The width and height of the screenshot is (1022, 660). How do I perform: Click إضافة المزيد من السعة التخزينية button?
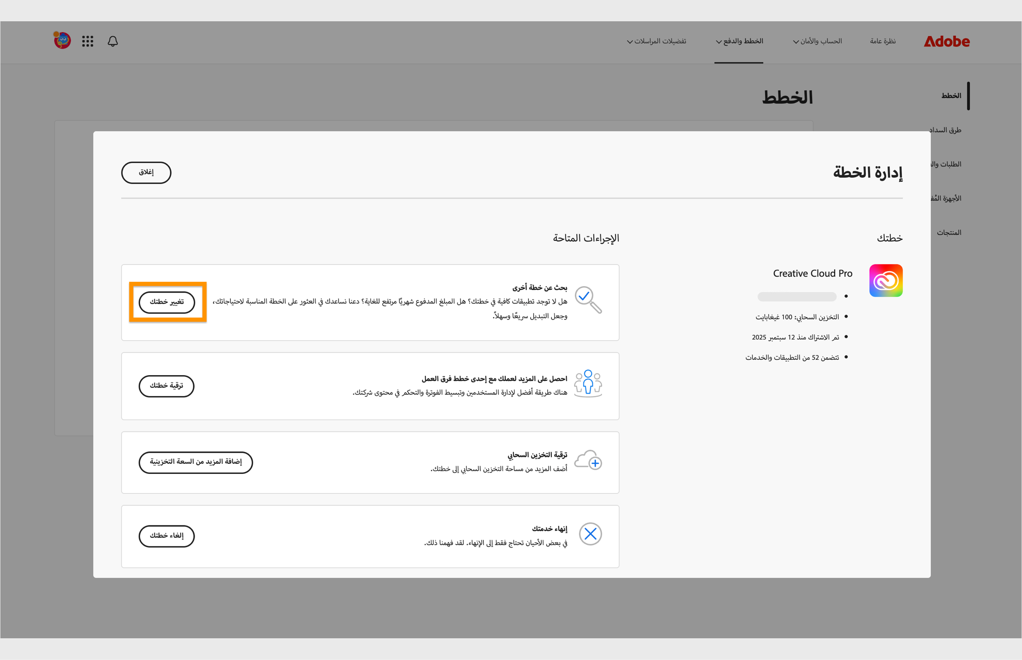195,462
